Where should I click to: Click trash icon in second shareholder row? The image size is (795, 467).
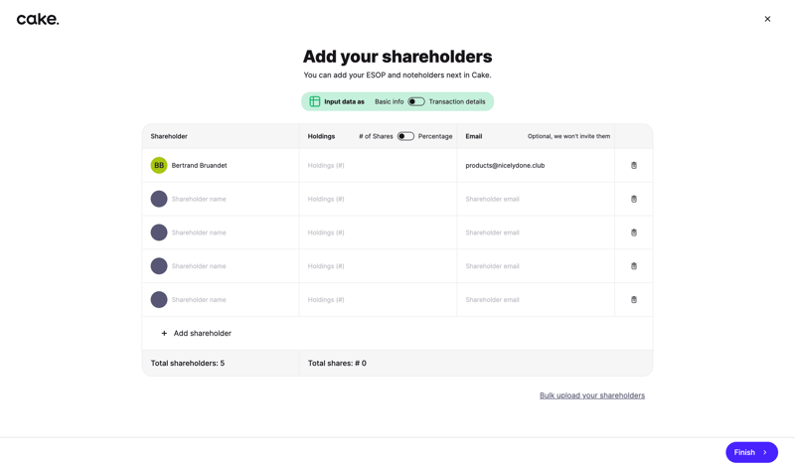tap(634, 200)
